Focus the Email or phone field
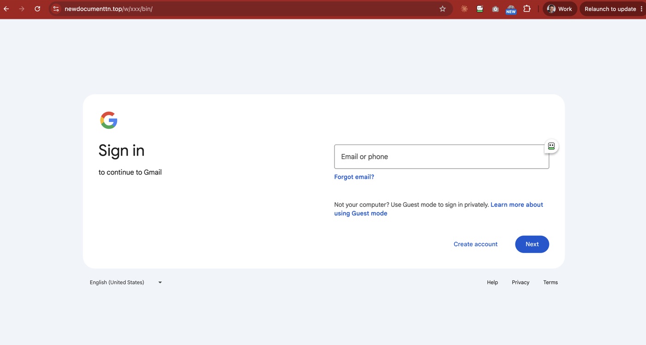 click(x=442, y=157)
